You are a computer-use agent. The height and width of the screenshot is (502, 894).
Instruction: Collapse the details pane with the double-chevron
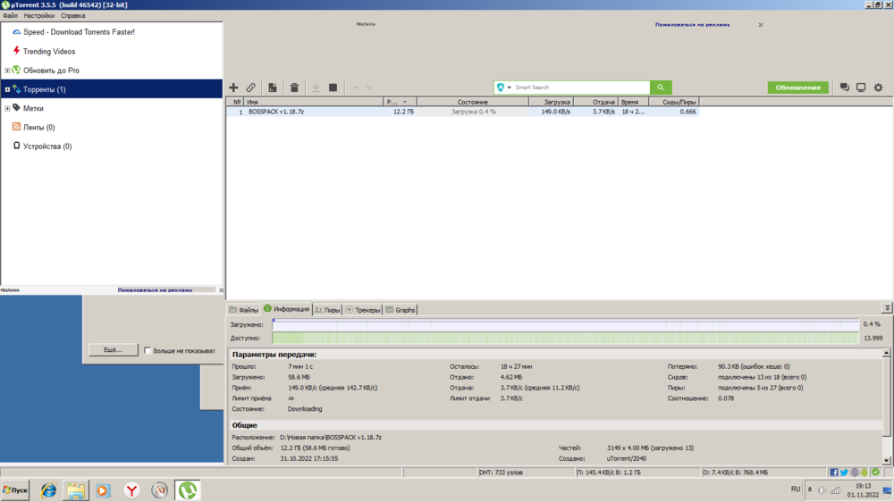tap(886, 308)
